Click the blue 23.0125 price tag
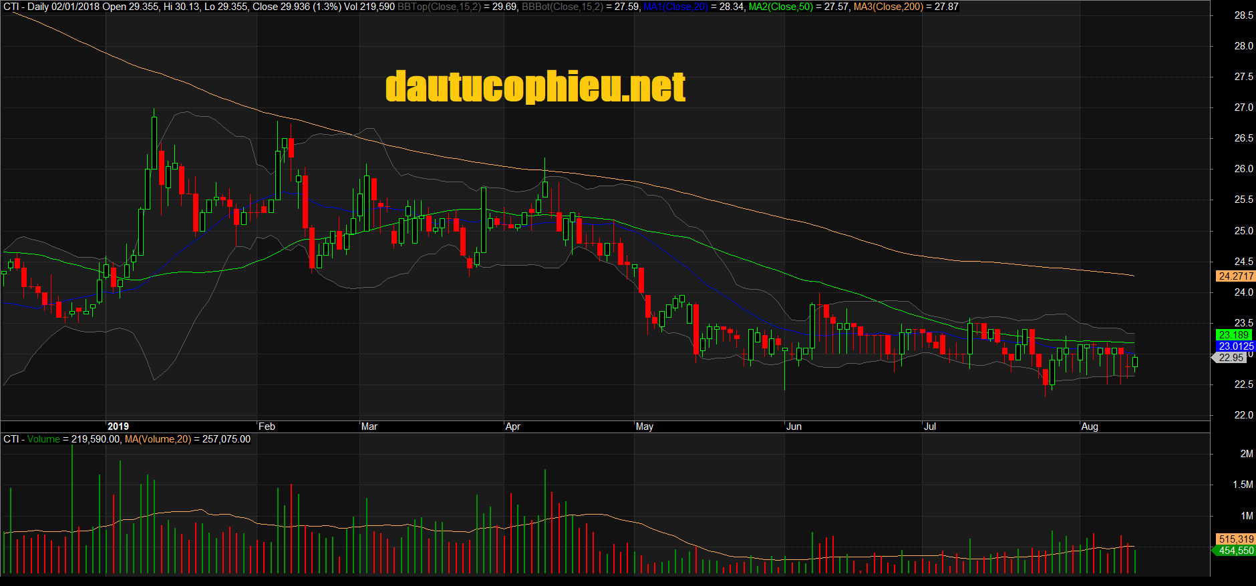 point(1235,346)
